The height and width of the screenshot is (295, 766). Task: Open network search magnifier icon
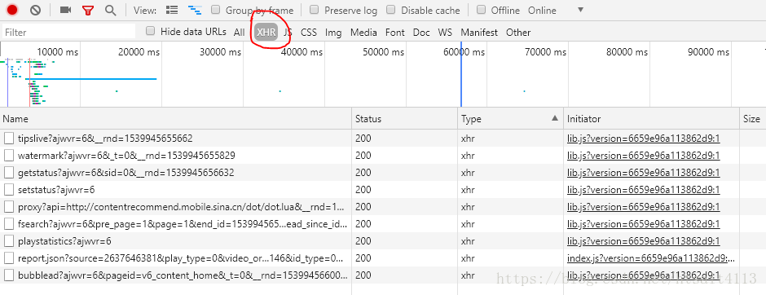click(111, 11)
